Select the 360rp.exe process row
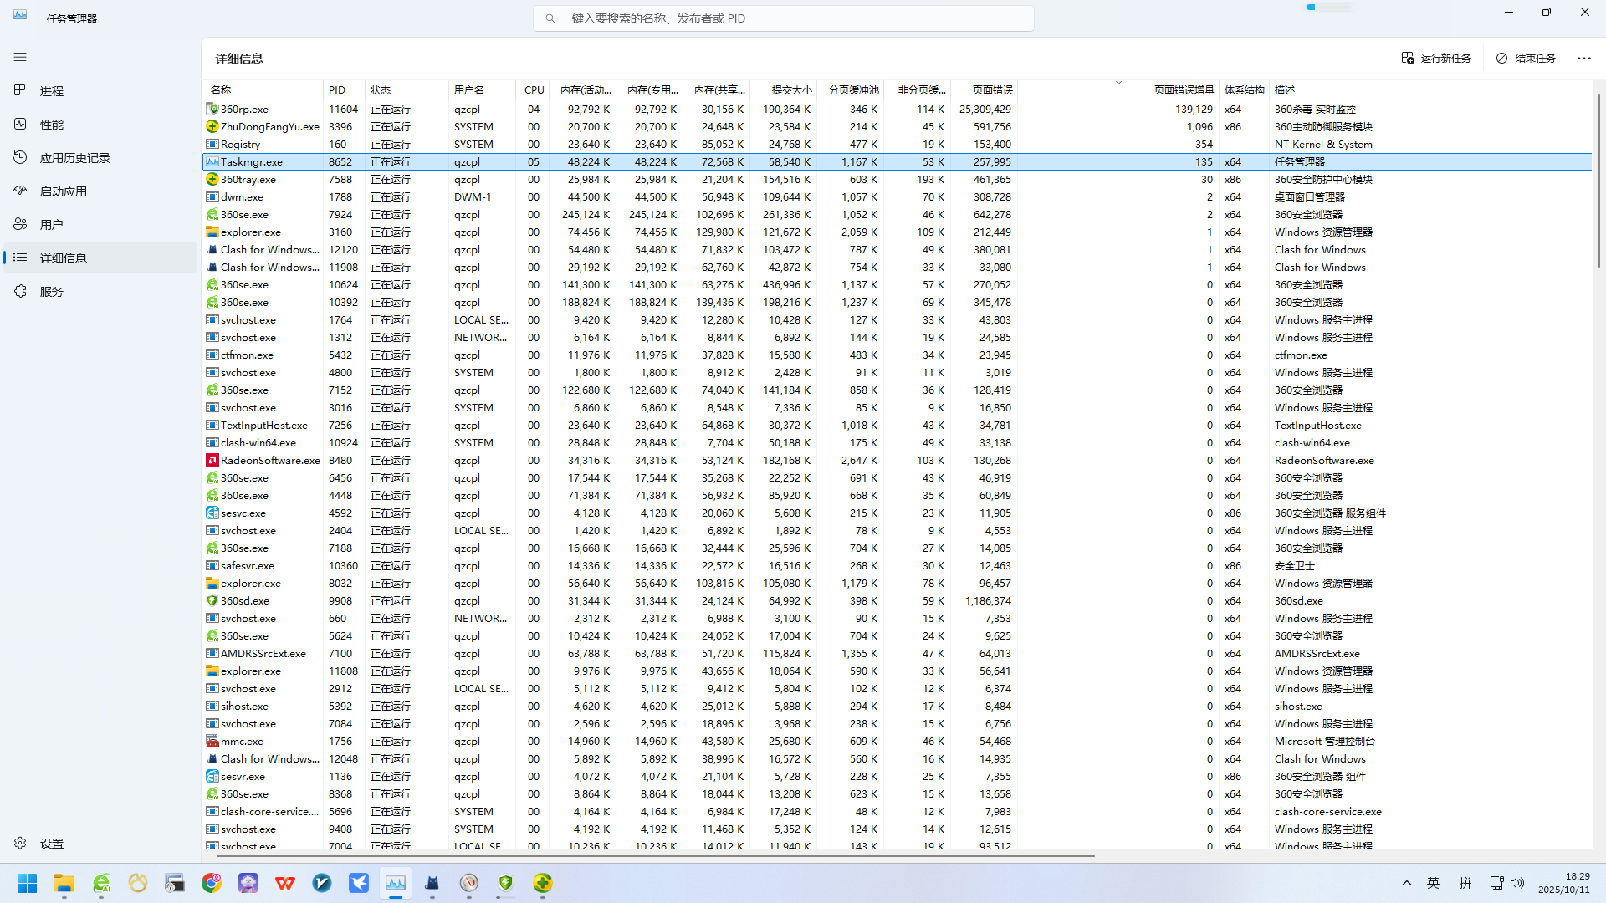The height and width of the screenshot is (903, 1606). (244, 109)
